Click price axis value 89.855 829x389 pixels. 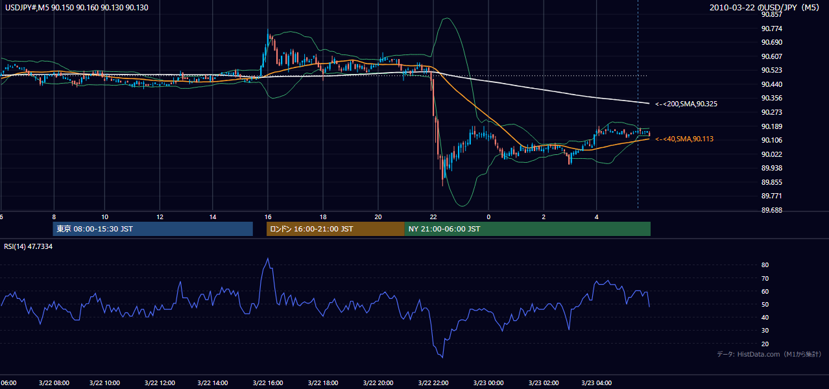(x=771, y=182)
